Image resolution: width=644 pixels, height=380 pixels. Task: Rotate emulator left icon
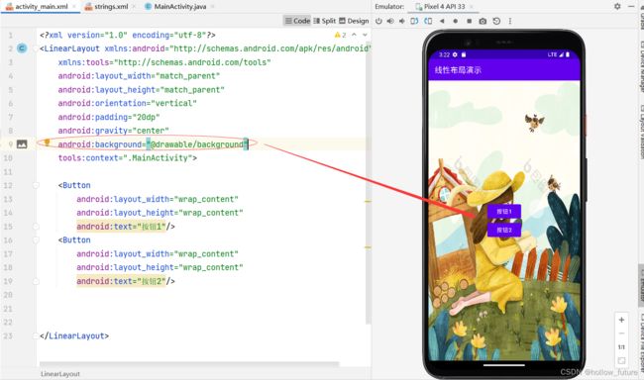point(414,21)
